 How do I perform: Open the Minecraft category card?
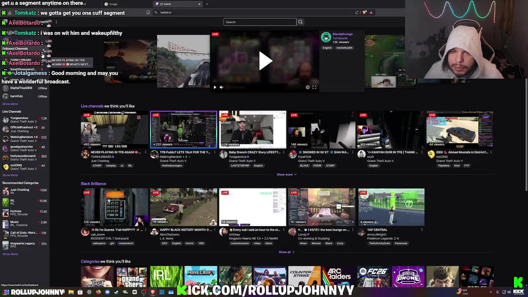click(x=200, y=277)
